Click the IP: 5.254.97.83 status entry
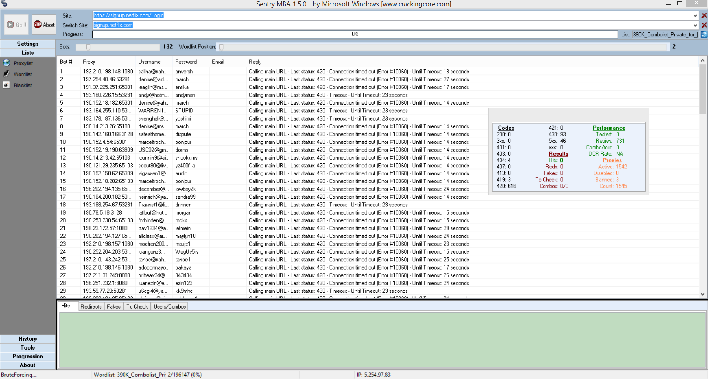708x379 pixels. click(x=374, y=375)
